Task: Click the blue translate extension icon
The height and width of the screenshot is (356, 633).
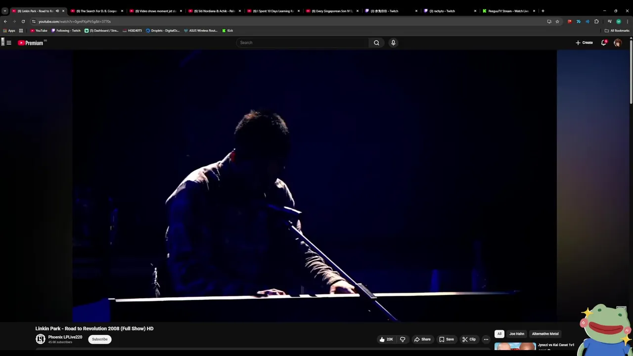Action: click(x=579, y=21)
